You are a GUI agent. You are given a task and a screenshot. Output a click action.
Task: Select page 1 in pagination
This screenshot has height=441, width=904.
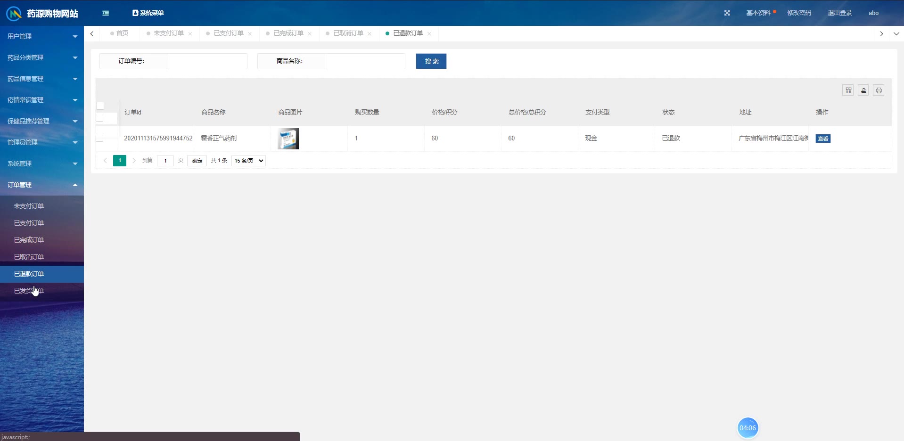click(120, 161)
